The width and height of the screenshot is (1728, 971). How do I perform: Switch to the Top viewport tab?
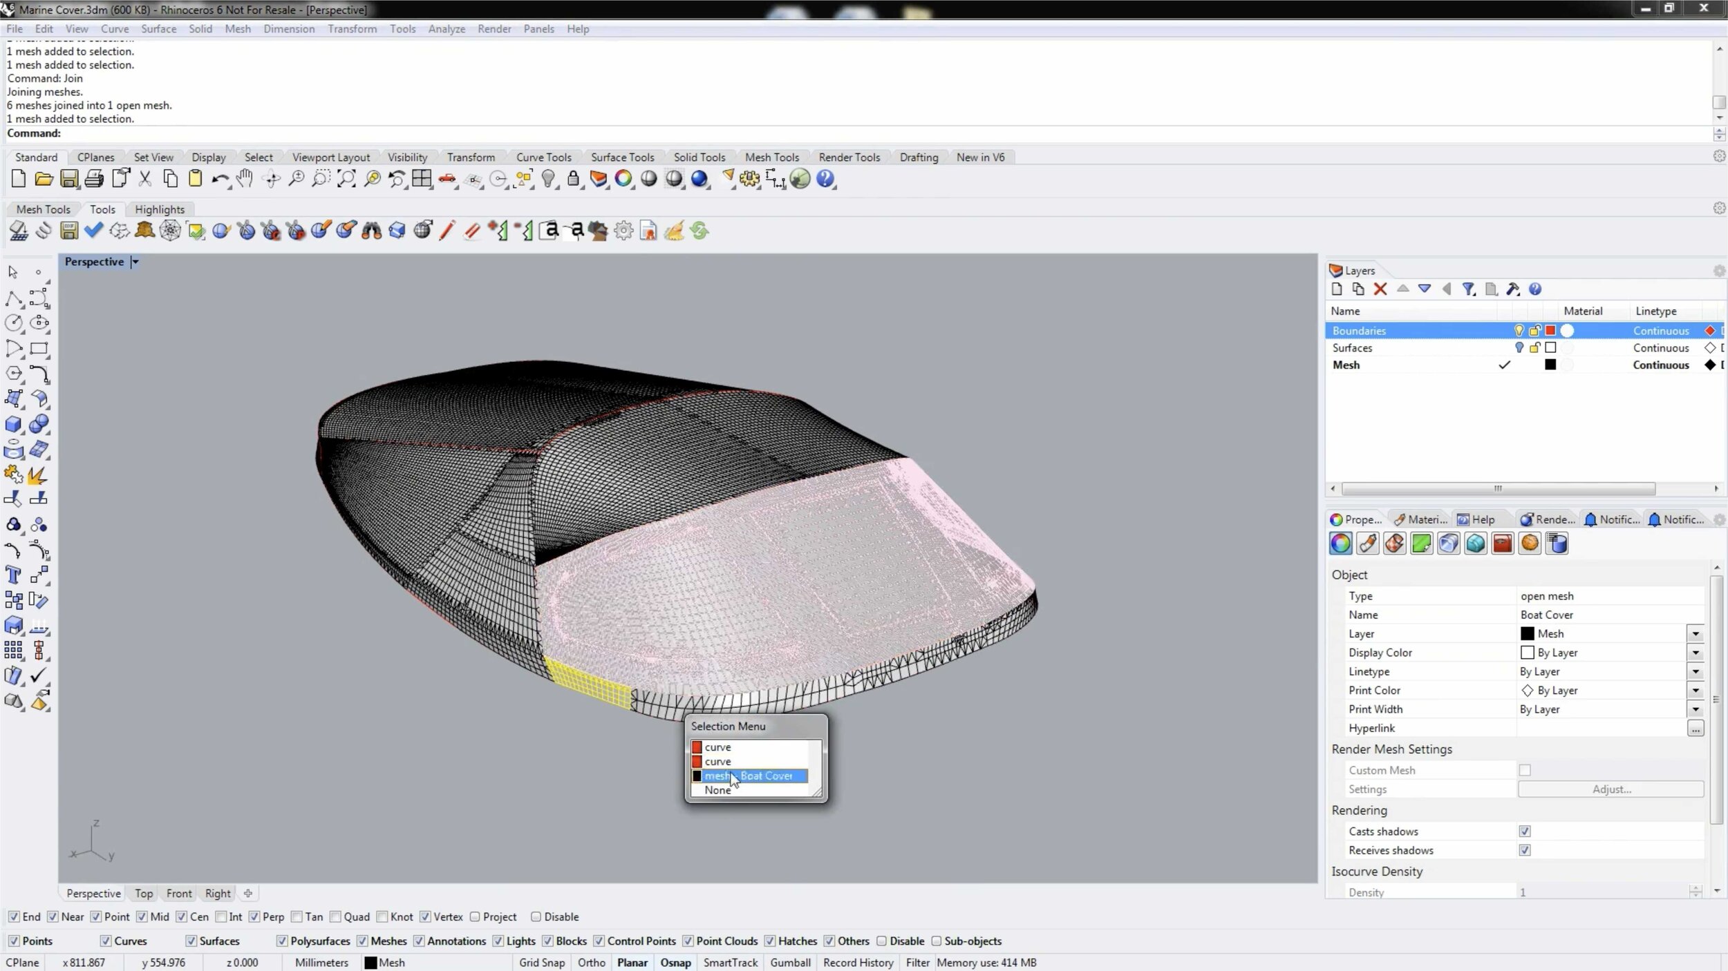coord(144,893)
